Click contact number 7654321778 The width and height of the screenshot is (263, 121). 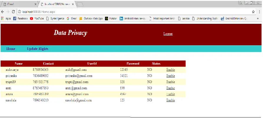(x=41, y=82)
